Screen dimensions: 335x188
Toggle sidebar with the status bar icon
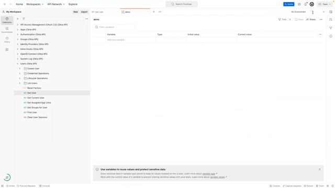click(3, 186)
